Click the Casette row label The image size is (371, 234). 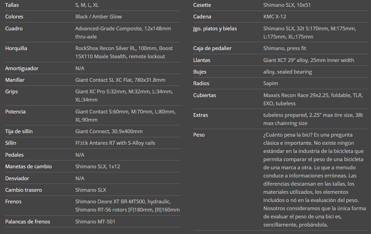coord(202,5)
